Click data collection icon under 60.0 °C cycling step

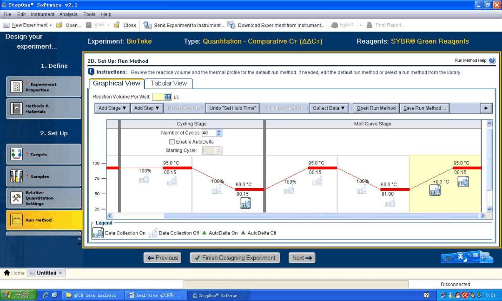[x=245, y=203]
